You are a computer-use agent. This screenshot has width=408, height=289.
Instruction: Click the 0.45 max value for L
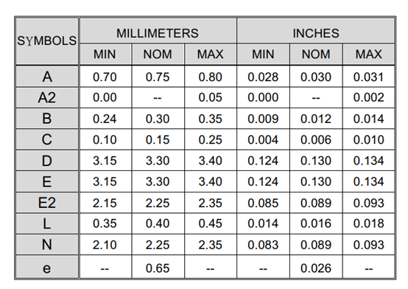[210, 223]
